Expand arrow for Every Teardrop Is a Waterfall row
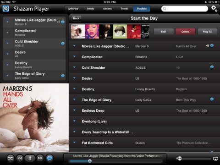 coord(74,132)
